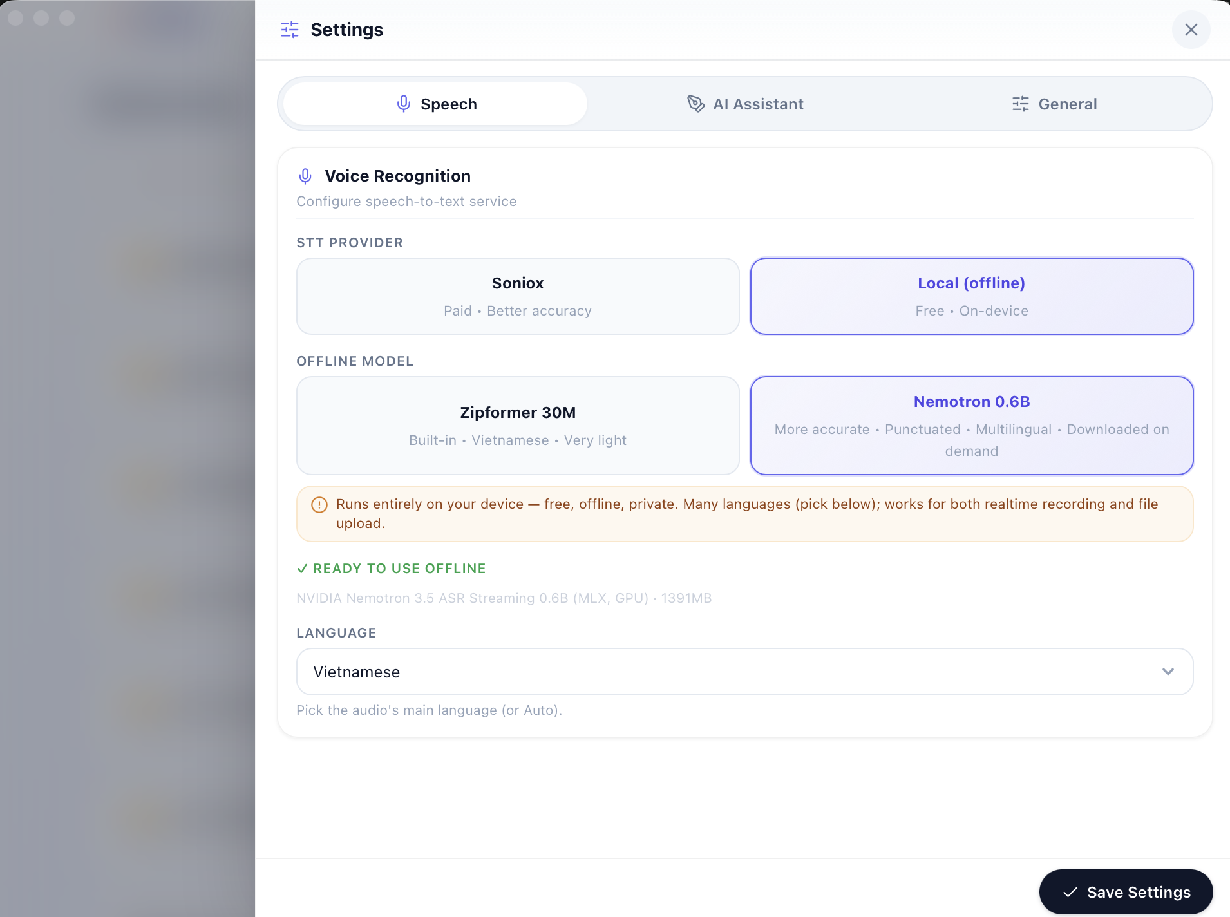Click the microphone icon next to Voice Recognition
1230x917 pixels.
(x=305, y=176)
